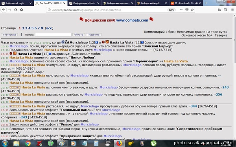Open the Firefox hamburger menu
236x147 pixels.
pos(232,10)
